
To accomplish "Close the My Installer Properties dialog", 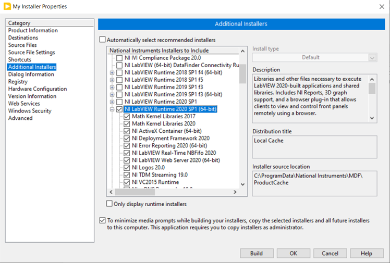I will pyautogui.click(x=382, y=7).
